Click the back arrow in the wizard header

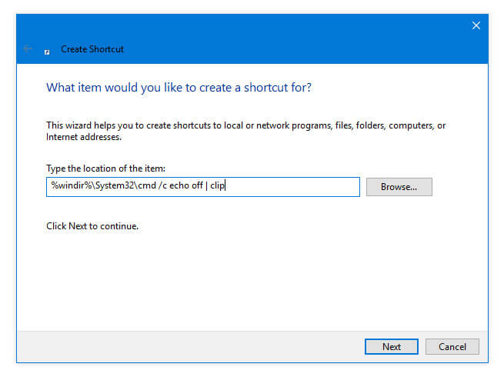[28, 48]
